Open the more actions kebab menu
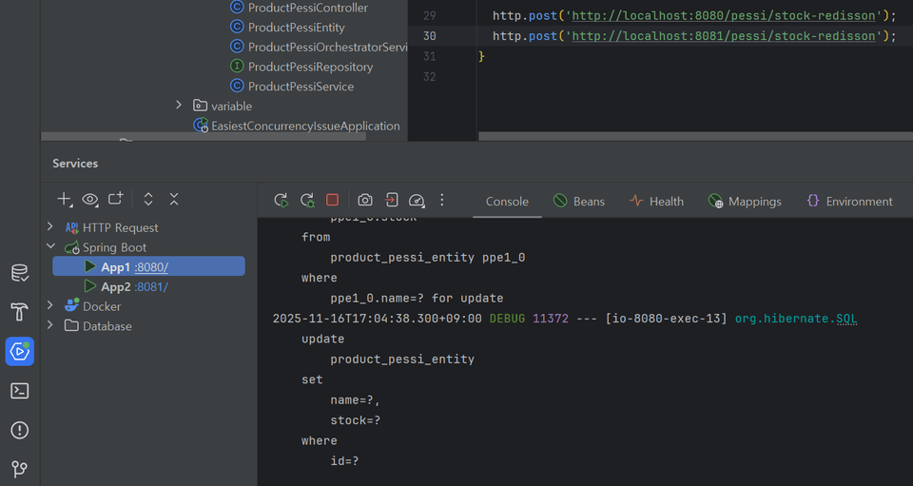 pyautogui.click(x=442, y=201)
